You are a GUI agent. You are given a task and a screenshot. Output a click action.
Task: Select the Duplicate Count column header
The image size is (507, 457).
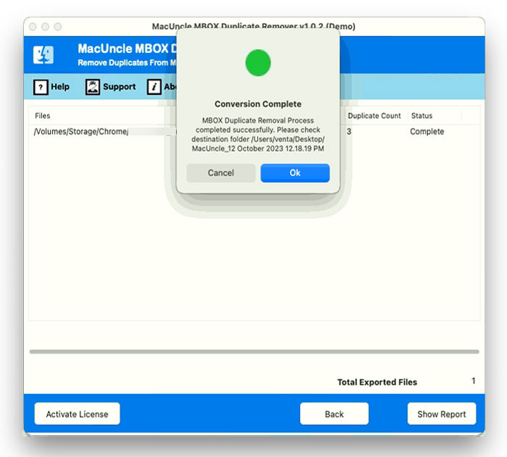(x=374, y=116)
